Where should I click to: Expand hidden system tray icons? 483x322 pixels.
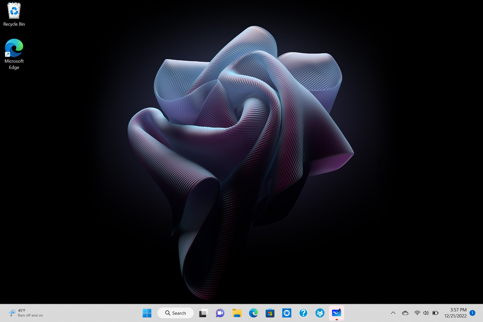click(393, 313)
